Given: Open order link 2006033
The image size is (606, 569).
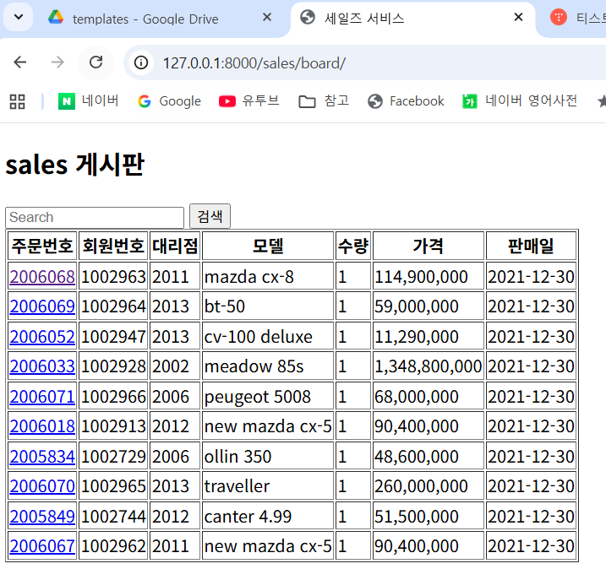Looking at the screenshot, I should click(x=42, y=366).
